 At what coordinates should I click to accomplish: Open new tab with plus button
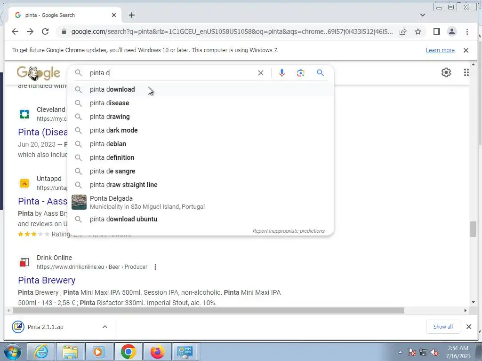132,15
